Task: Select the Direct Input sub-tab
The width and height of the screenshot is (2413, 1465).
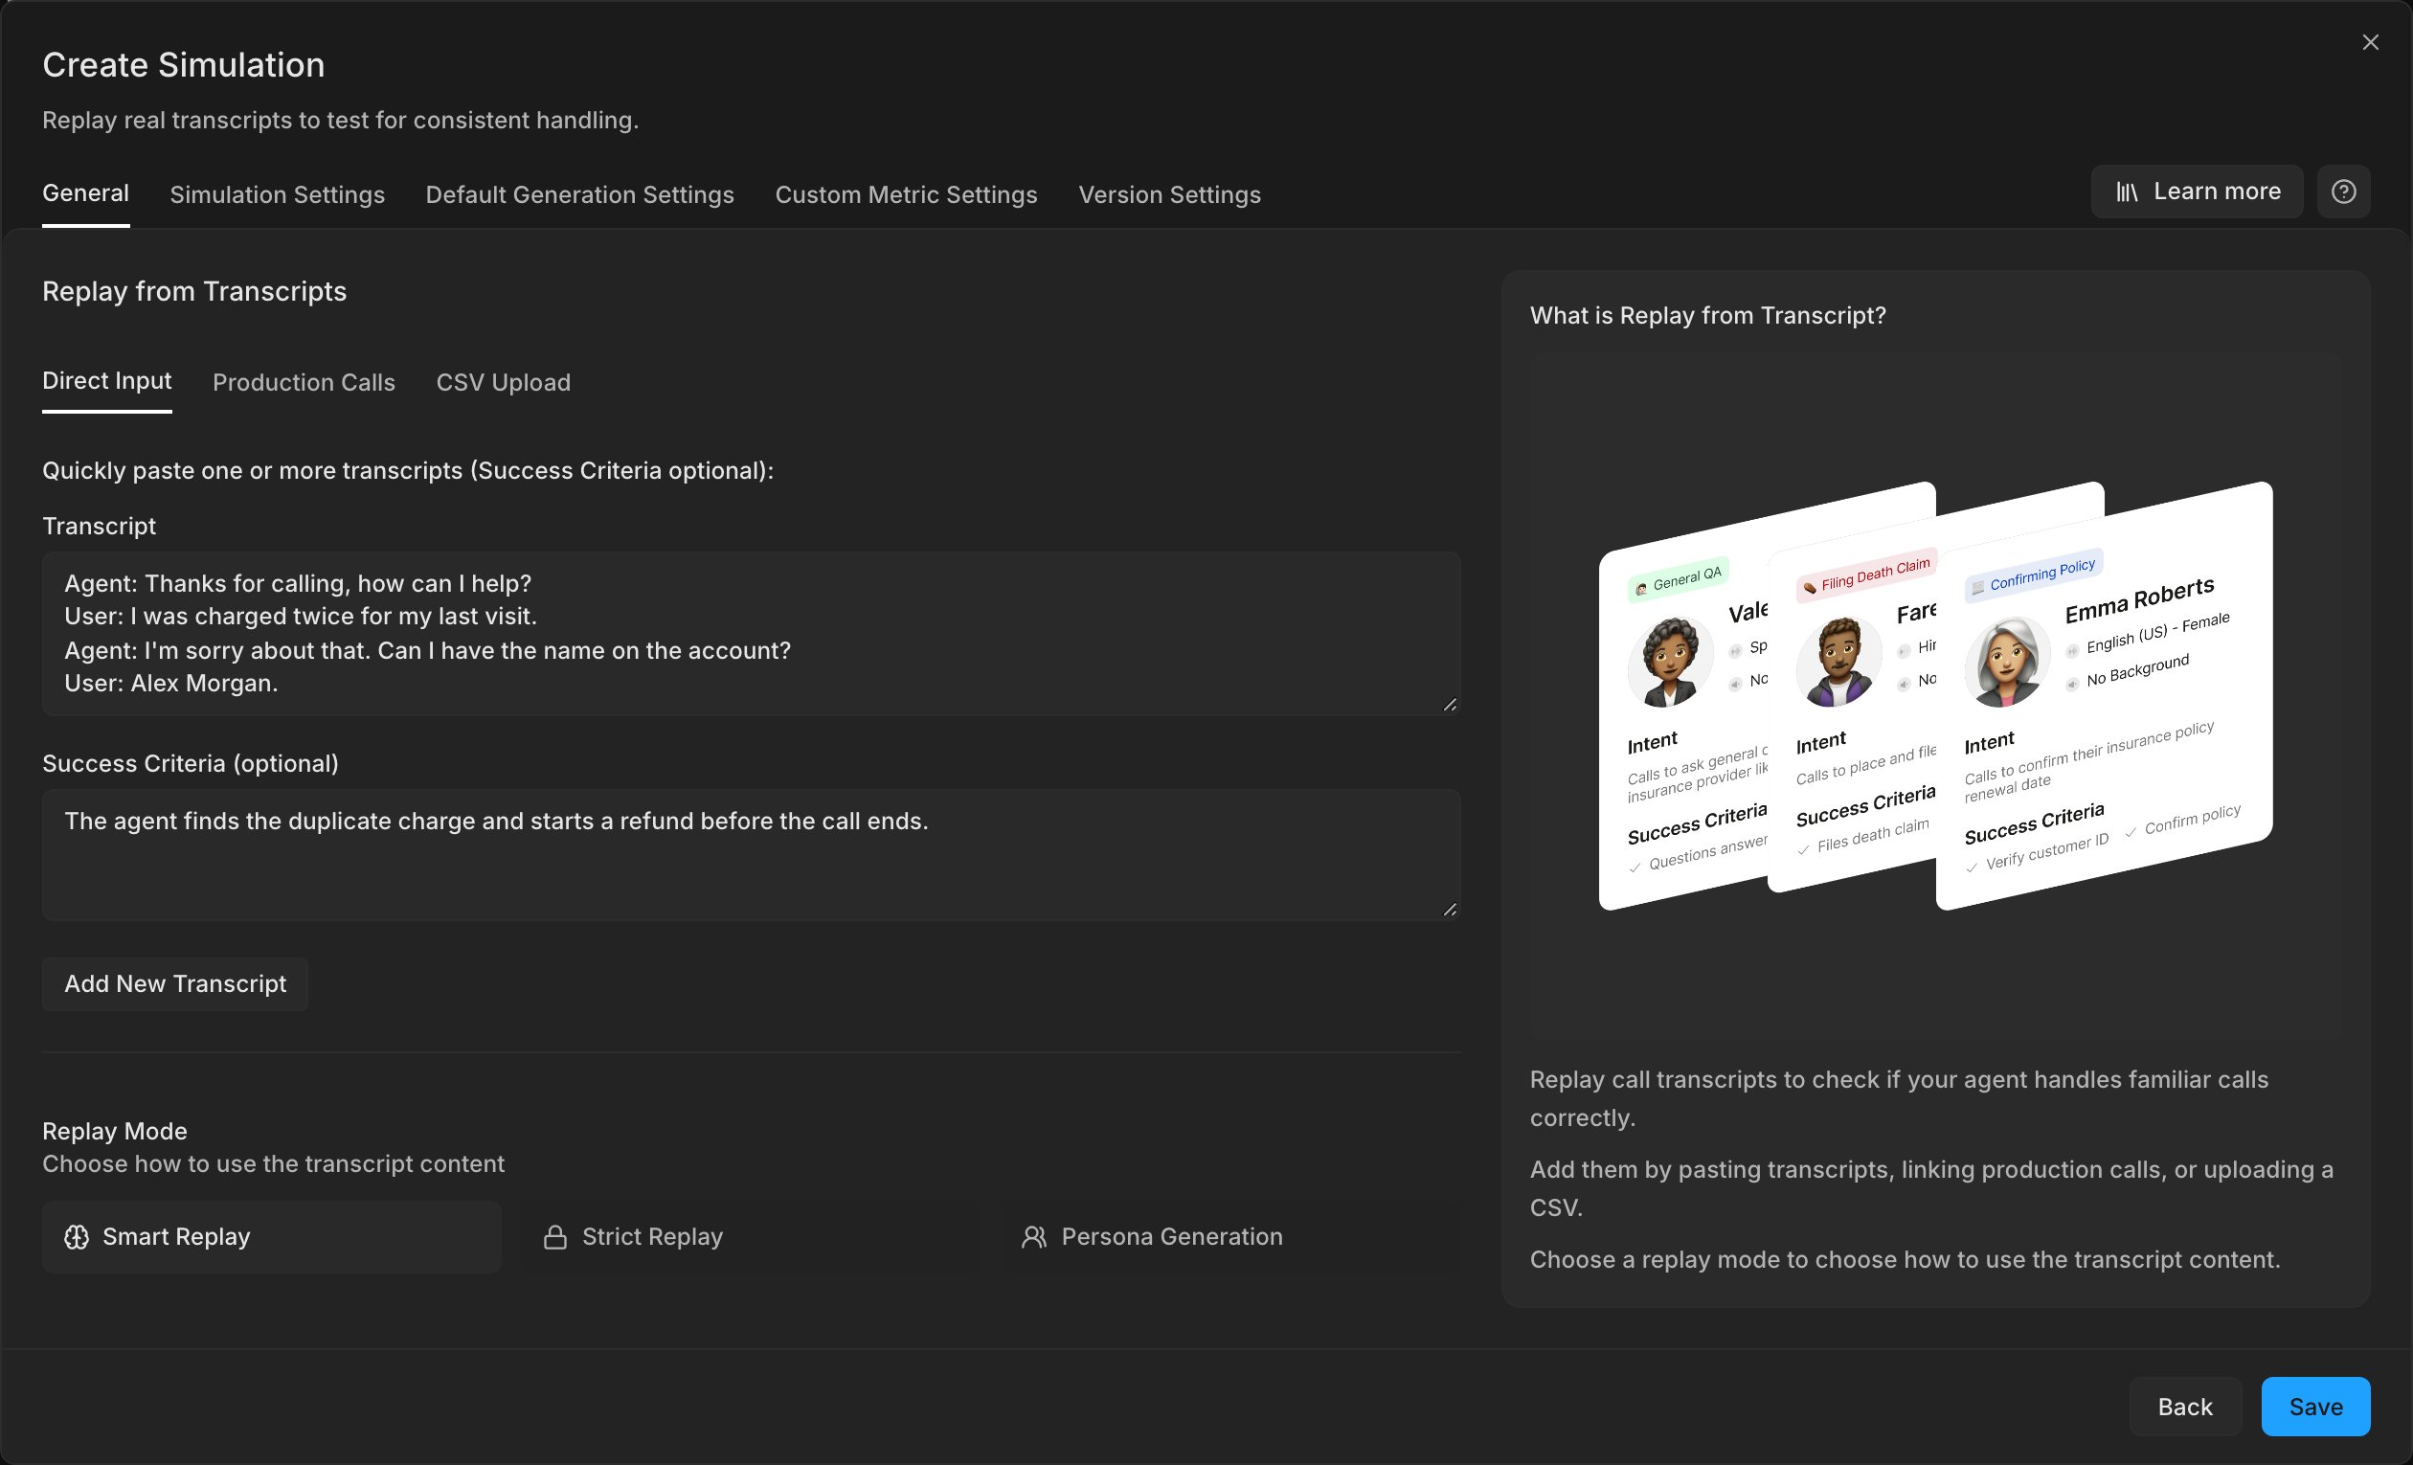Action: pyautogui.click(x=106, y=381)
